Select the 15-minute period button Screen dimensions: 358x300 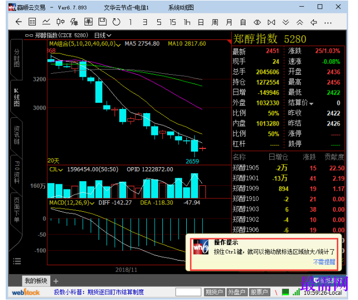coord(173,22)
